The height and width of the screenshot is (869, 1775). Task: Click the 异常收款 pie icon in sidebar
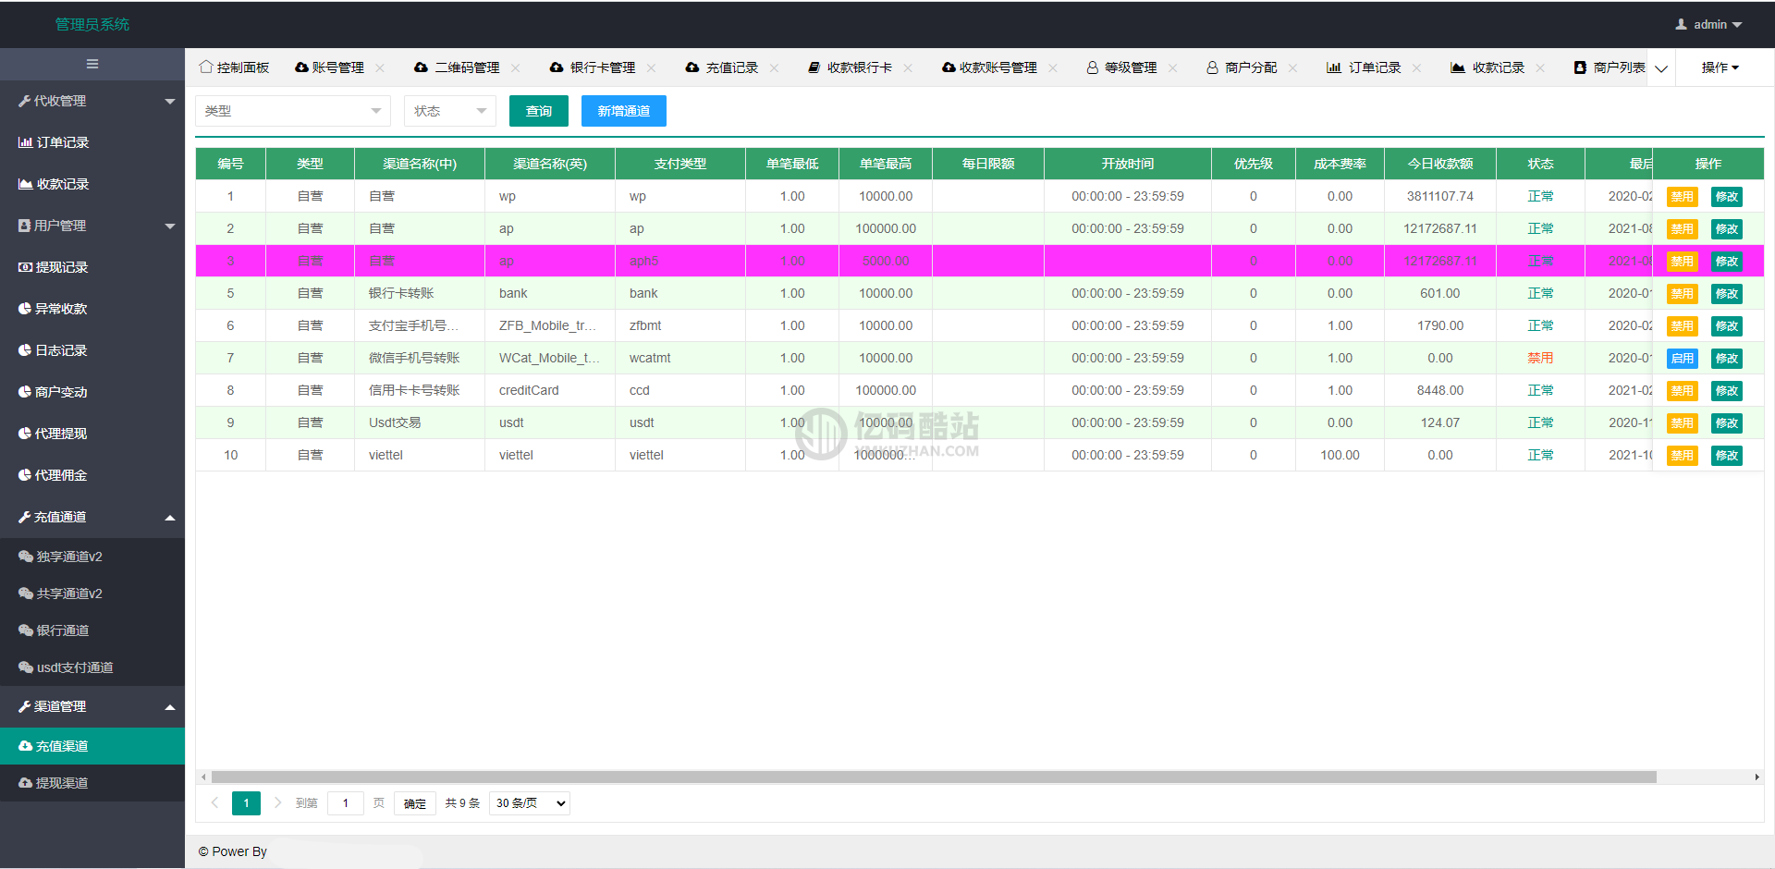point(25,309)
